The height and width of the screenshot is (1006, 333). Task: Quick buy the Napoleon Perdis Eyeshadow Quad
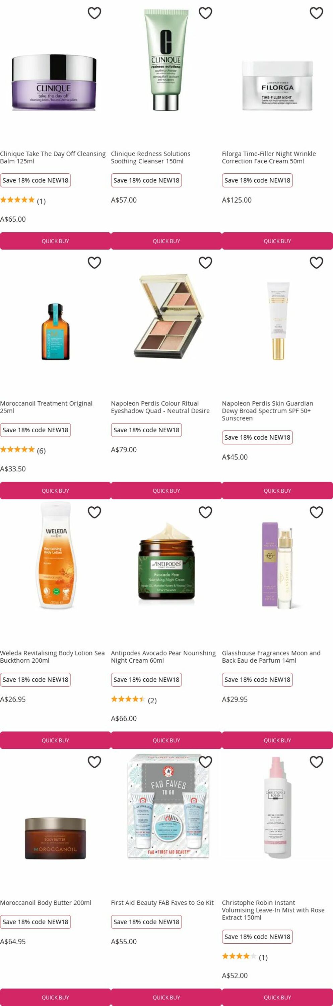pos(166,491)
